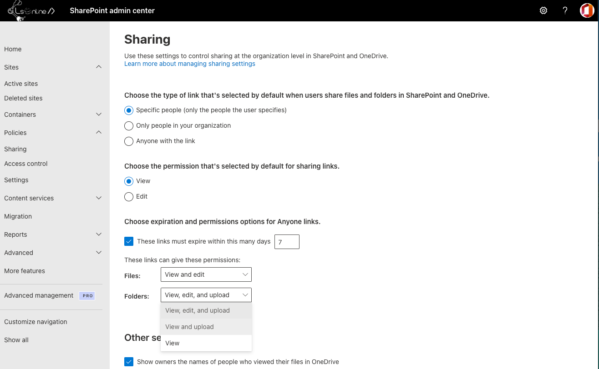Open the settings gear icon
Image resolution: width=599 pixels, height=369 pixels.
[x=543, y=10]
